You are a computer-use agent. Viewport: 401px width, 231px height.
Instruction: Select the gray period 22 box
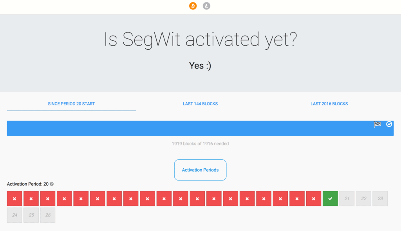(x=363, y=199)
